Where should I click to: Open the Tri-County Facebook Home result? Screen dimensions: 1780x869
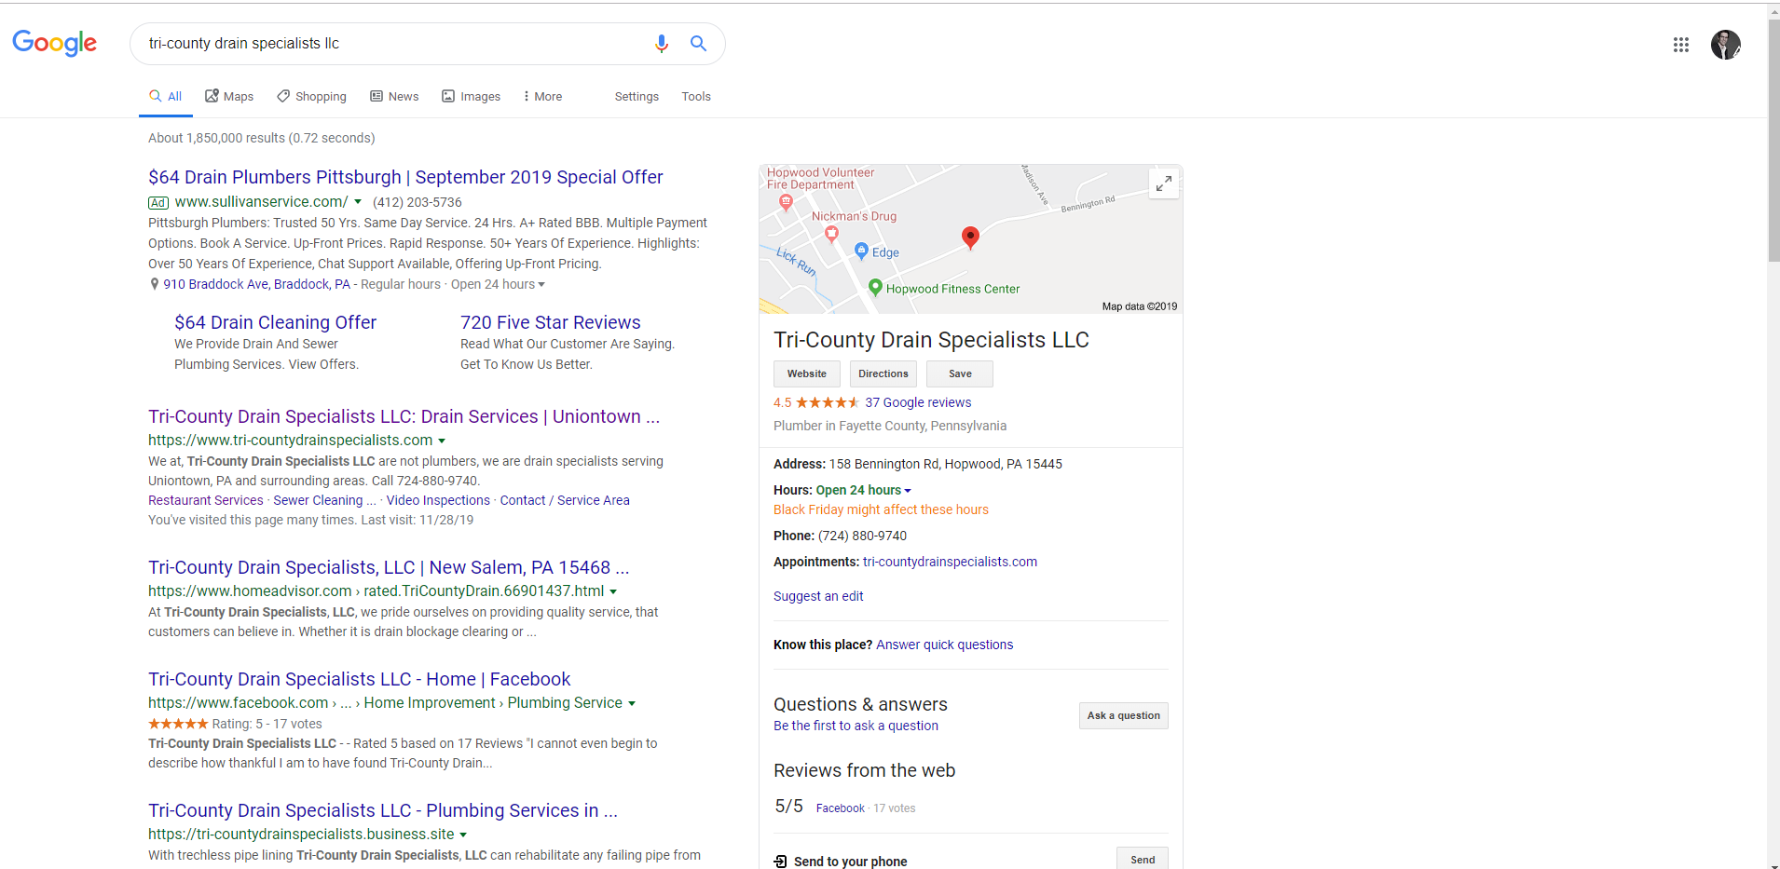pyautogui.click(x=359, y=679)
